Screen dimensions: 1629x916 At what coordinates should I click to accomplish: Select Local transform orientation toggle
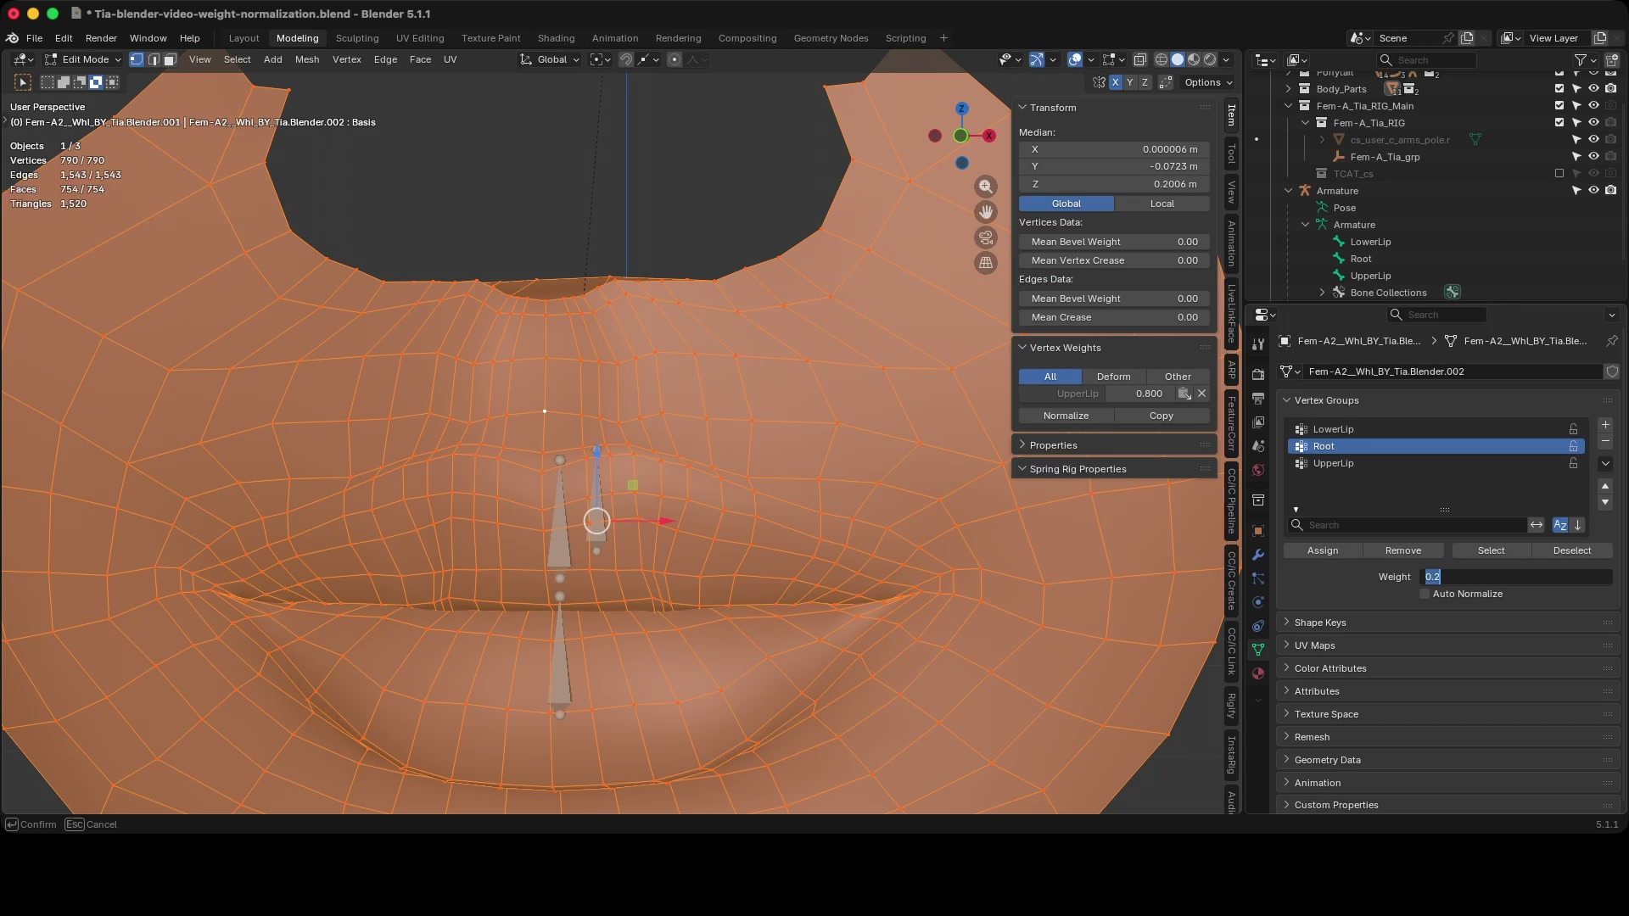pyautogui.click(x=1162, y=204)
